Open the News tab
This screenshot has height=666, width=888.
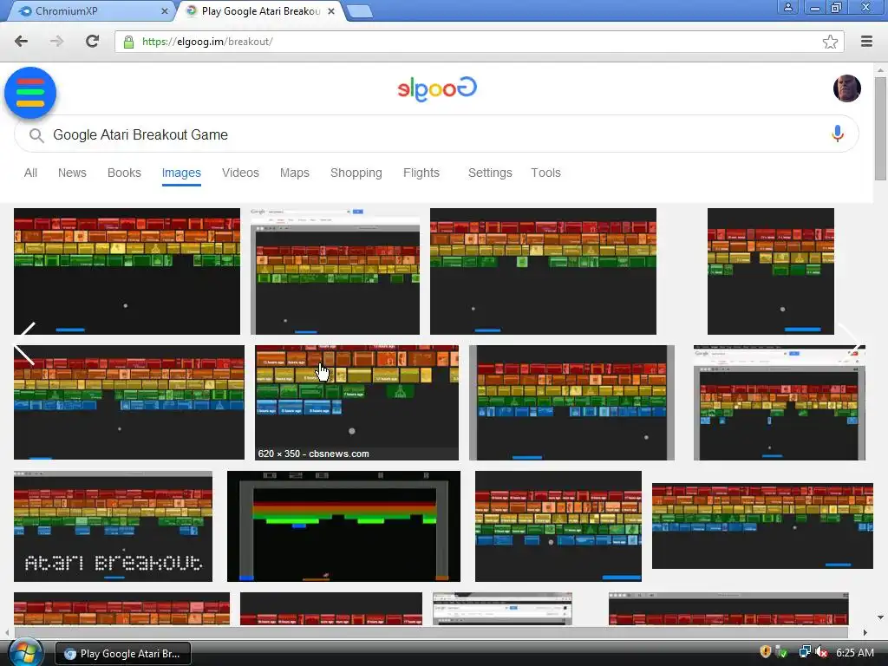(x=72, y=173)
